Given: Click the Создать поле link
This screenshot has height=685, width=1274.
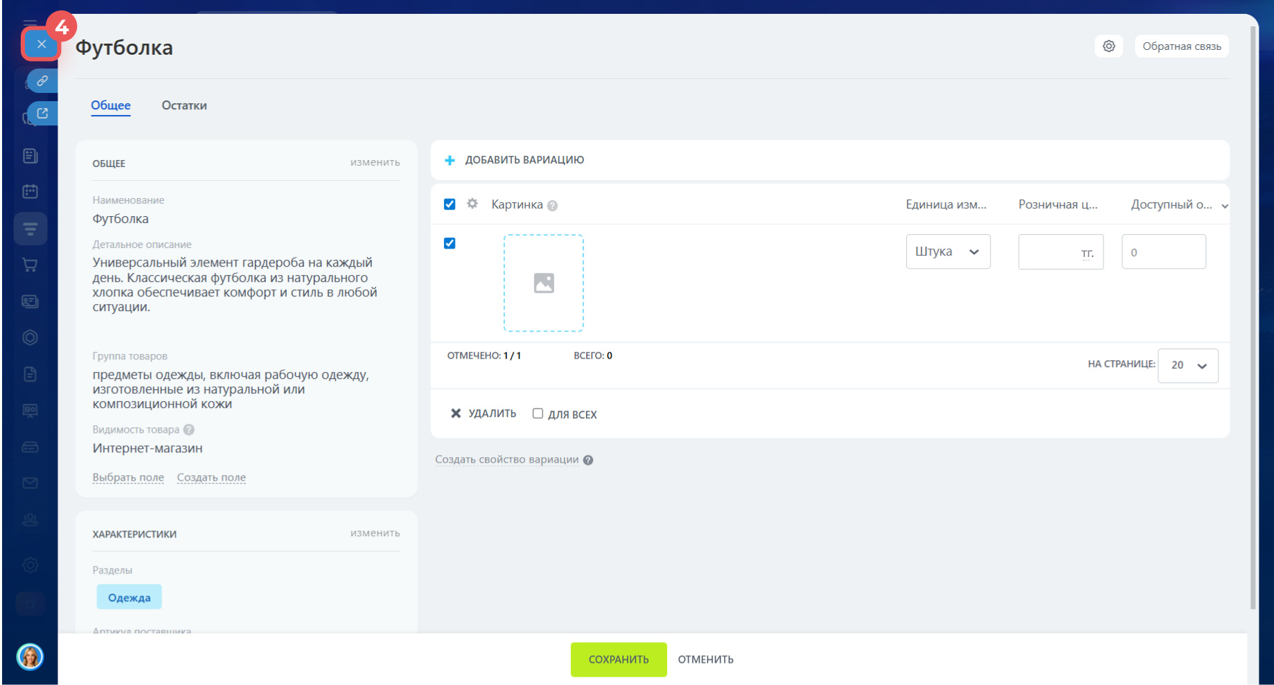Looking at the screenshot, I should [211, 477].
